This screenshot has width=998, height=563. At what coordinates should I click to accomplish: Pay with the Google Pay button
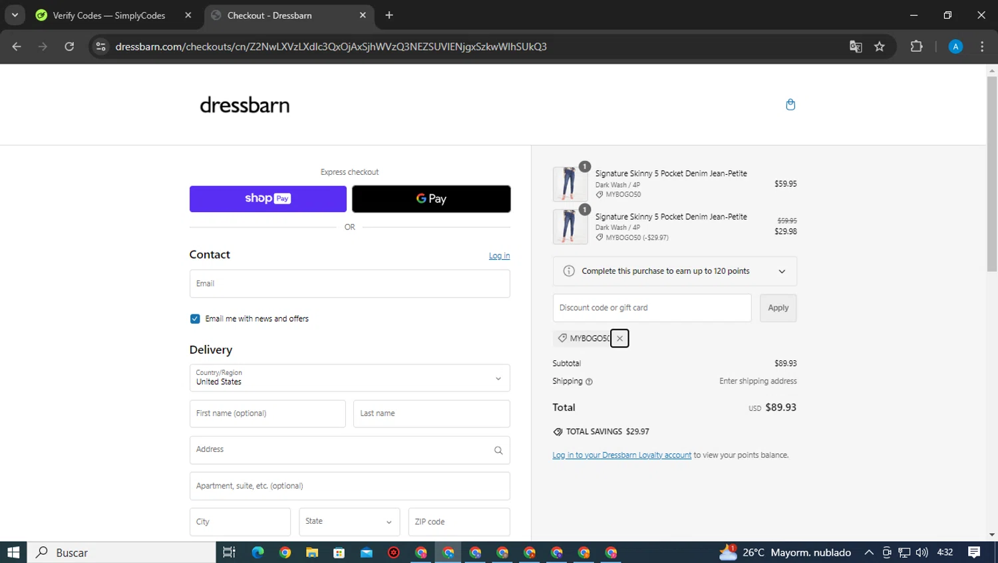pos(431,199)
